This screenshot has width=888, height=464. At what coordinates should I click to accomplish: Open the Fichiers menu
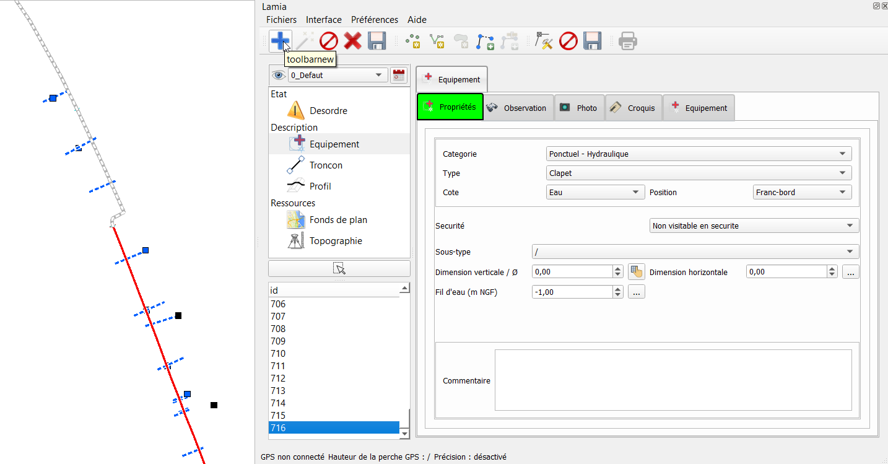pyautogui.click(x=282, y=20)
